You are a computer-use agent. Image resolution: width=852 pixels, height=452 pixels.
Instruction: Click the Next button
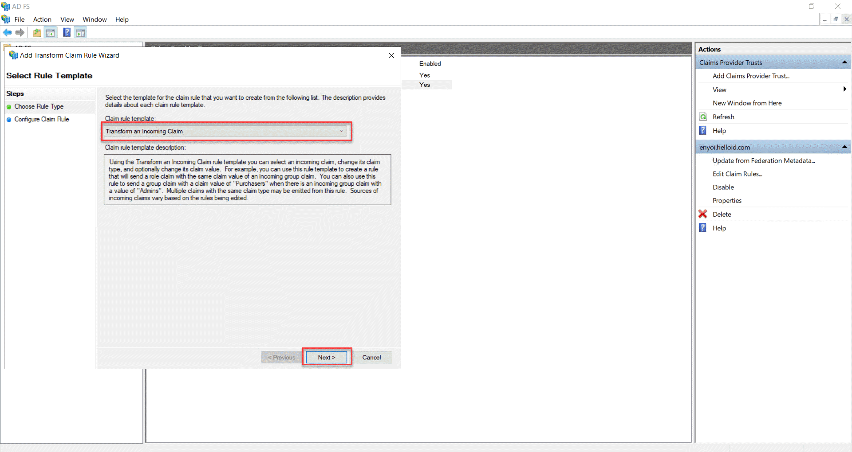[327, 357]
